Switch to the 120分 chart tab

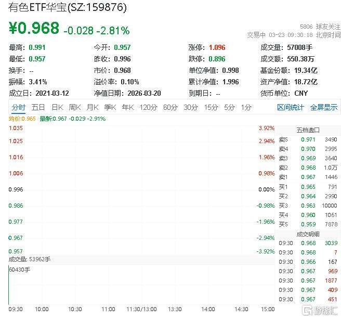coord(149,107)
